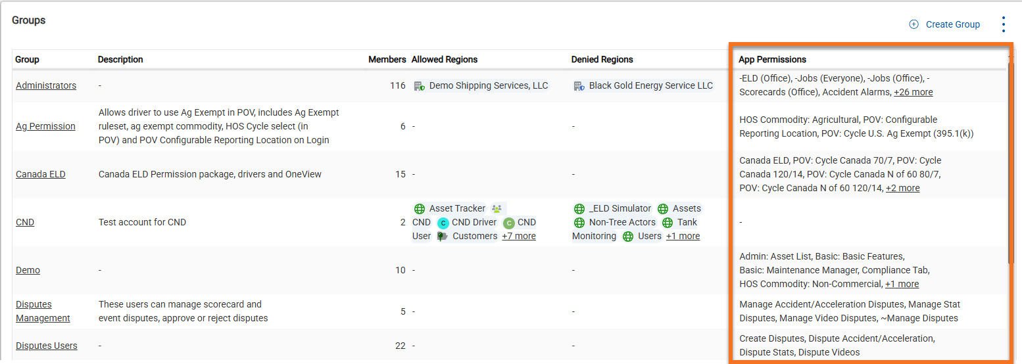Image resolution: width=1022 pixels, height=364 pixels.
Task: Open the Demo group link
Action: click(28, 270)
